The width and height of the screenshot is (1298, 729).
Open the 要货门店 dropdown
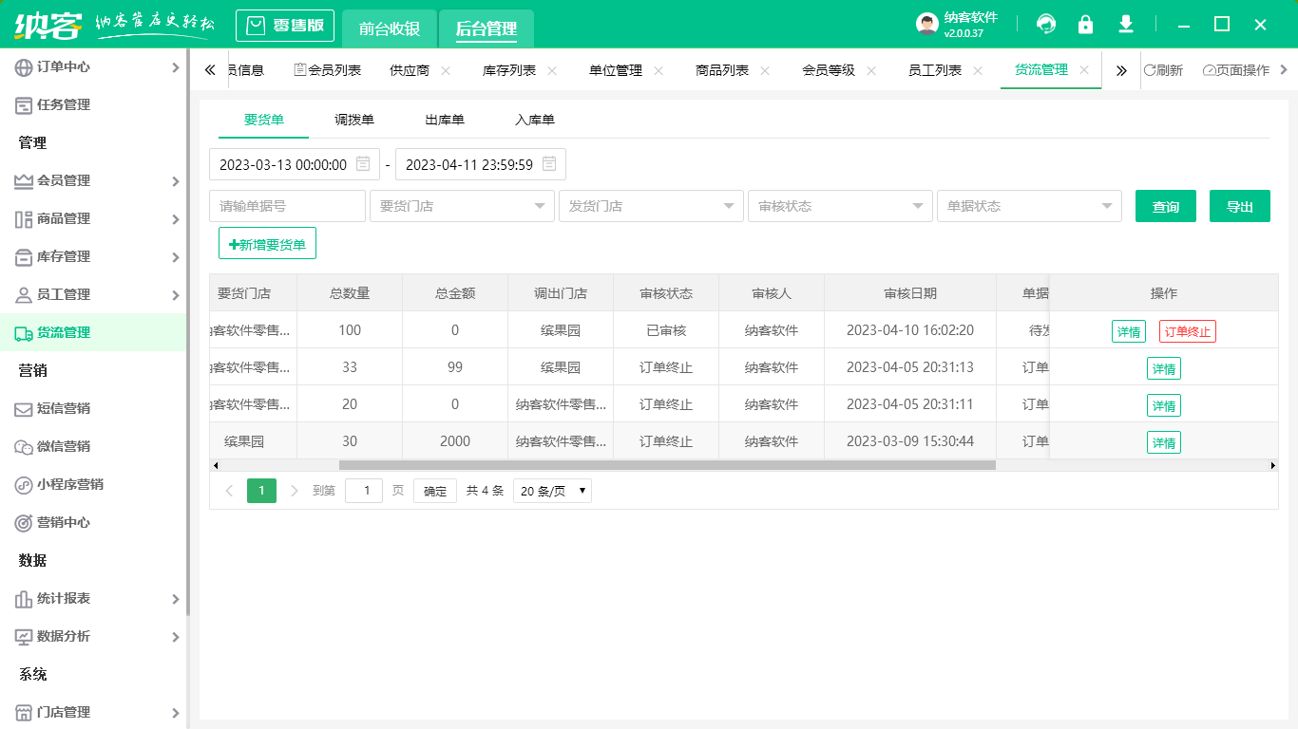[x=462, y=205]
